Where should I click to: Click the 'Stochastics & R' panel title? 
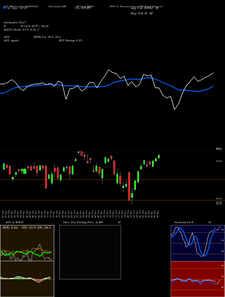pos(184,222)
